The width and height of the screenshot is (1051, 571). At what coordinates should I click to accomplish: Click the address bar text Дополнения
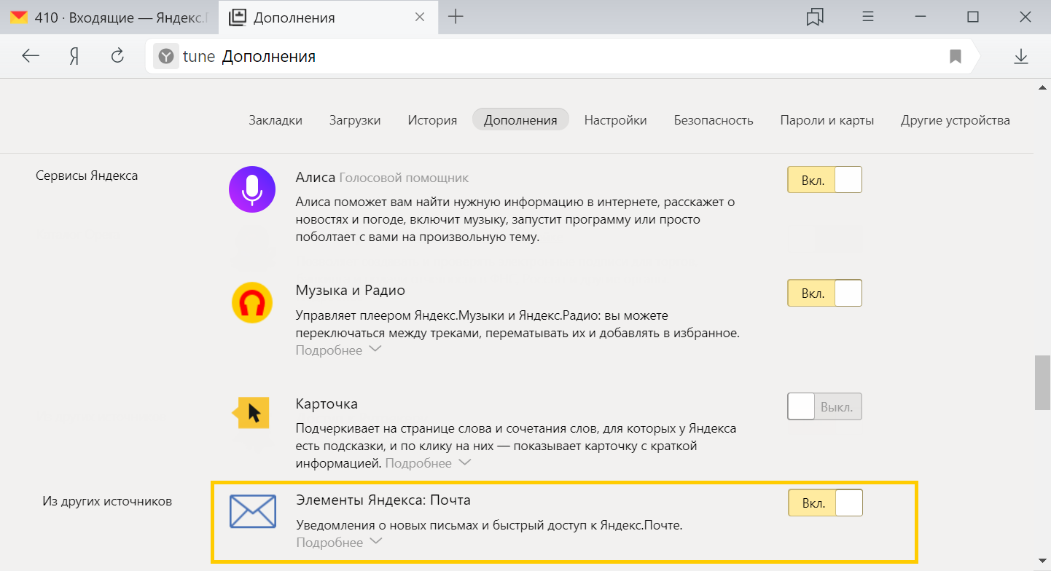[269, 56]
